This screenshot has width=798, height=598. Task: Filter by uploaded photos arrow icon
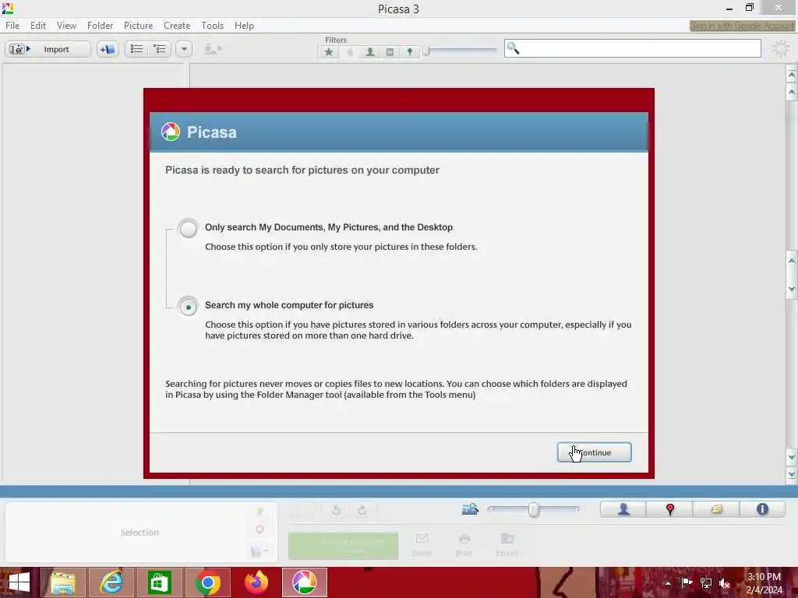350,52
